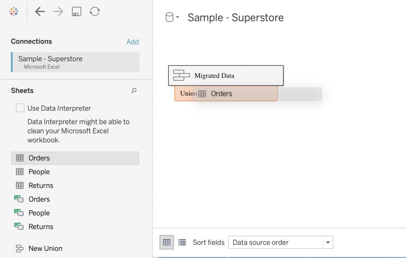Go back with the left arrow
Image resolution: width=406 pixels, height=258 pixels.
pos(40,12)
